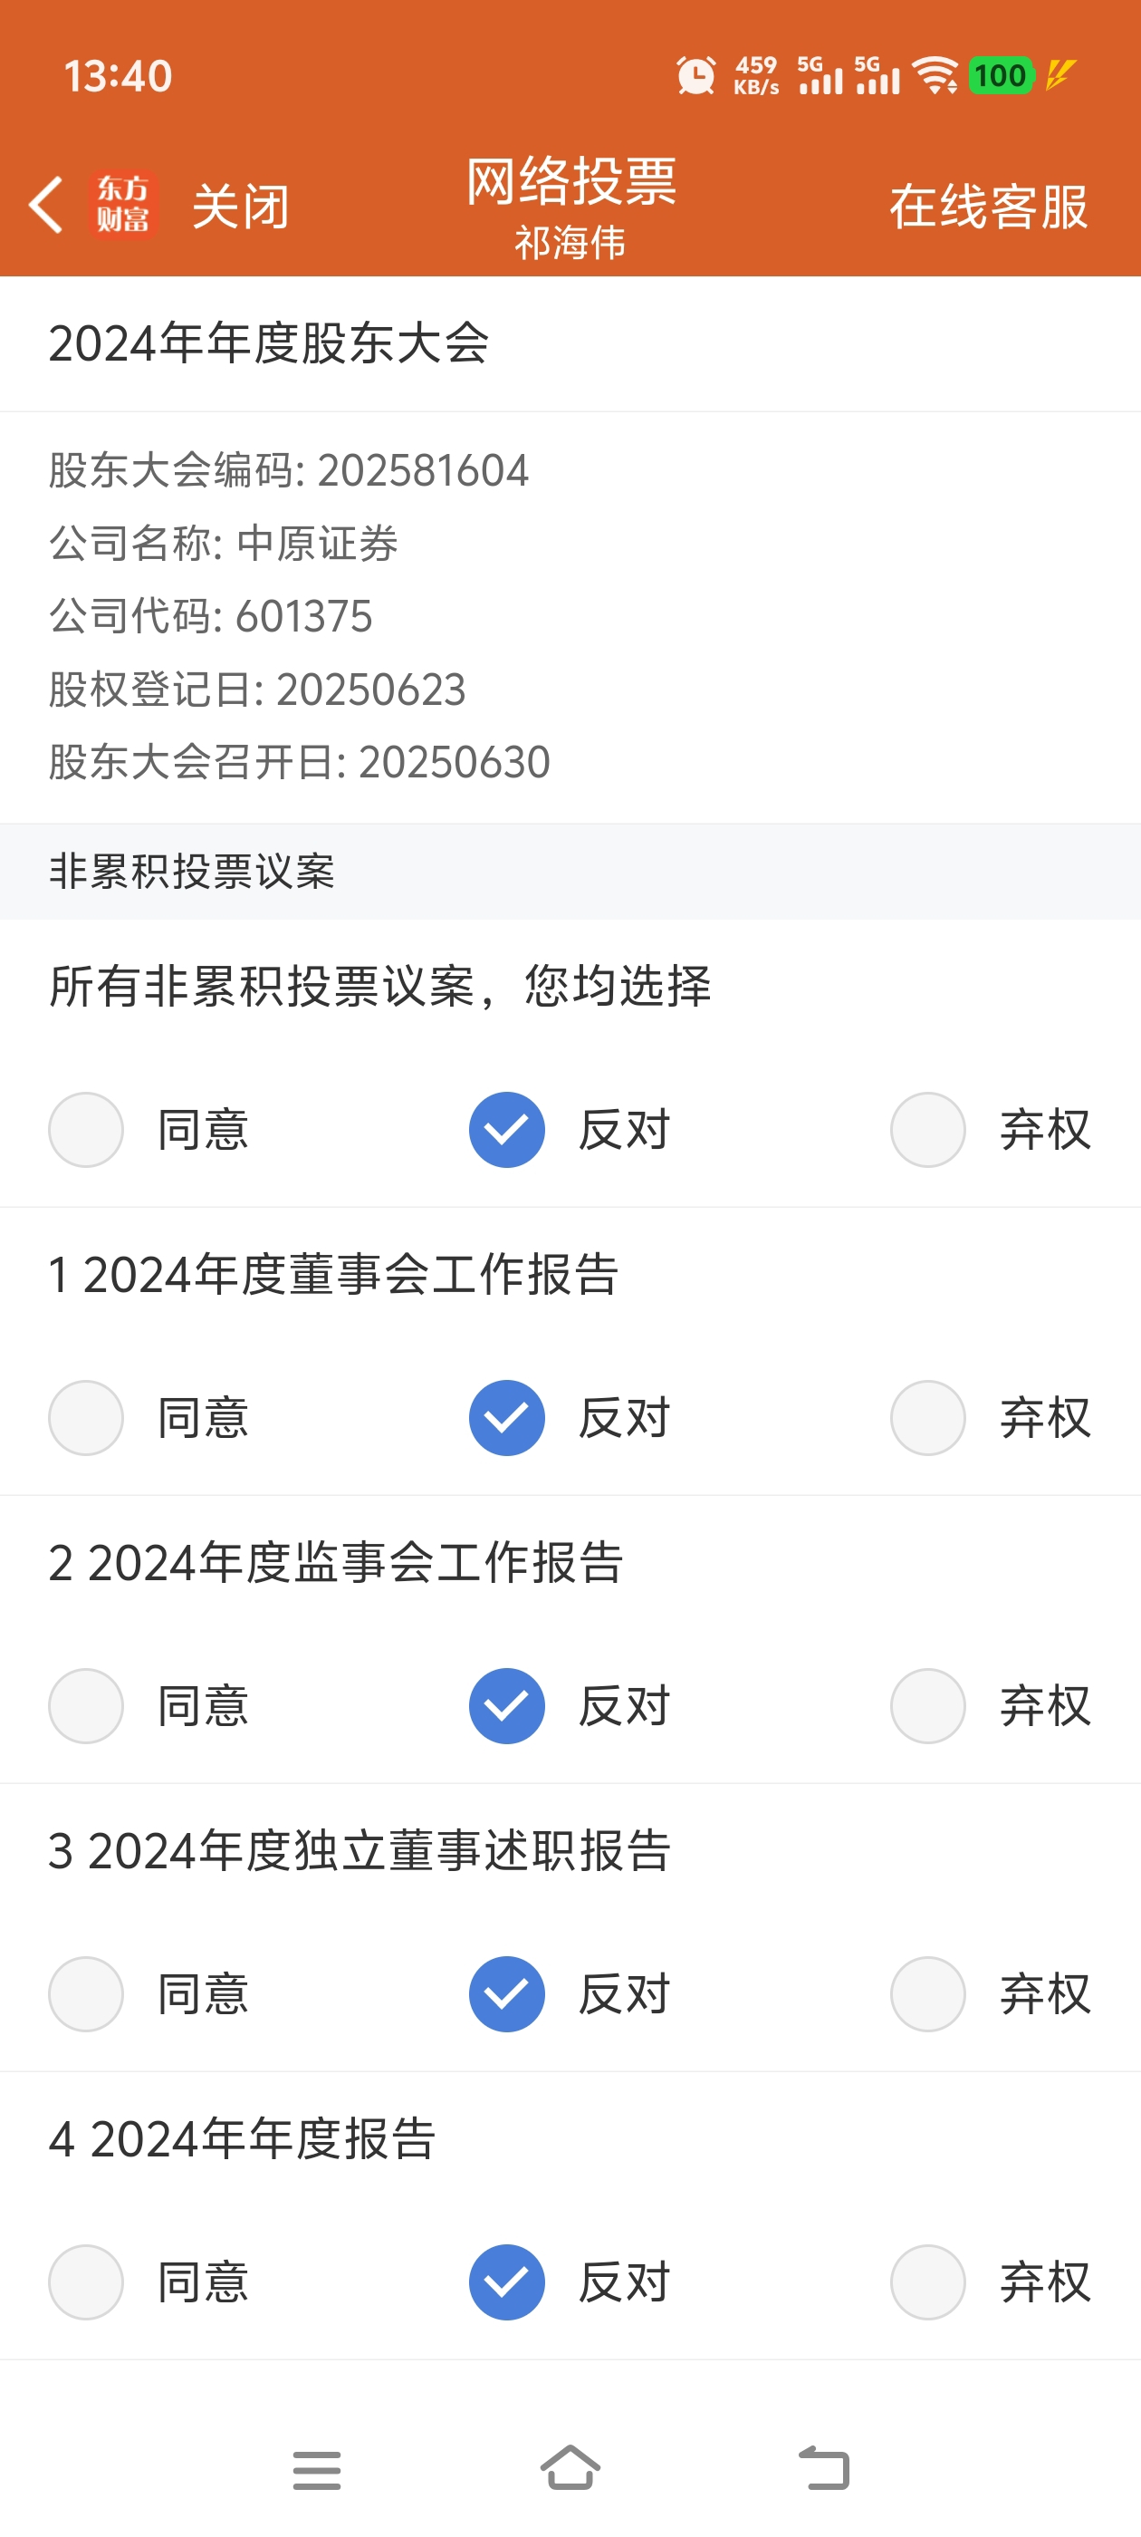The height and width of the screenshot is (2537, 1141).
Task: Open 在线客服 customer service
Action: point(988,207)
